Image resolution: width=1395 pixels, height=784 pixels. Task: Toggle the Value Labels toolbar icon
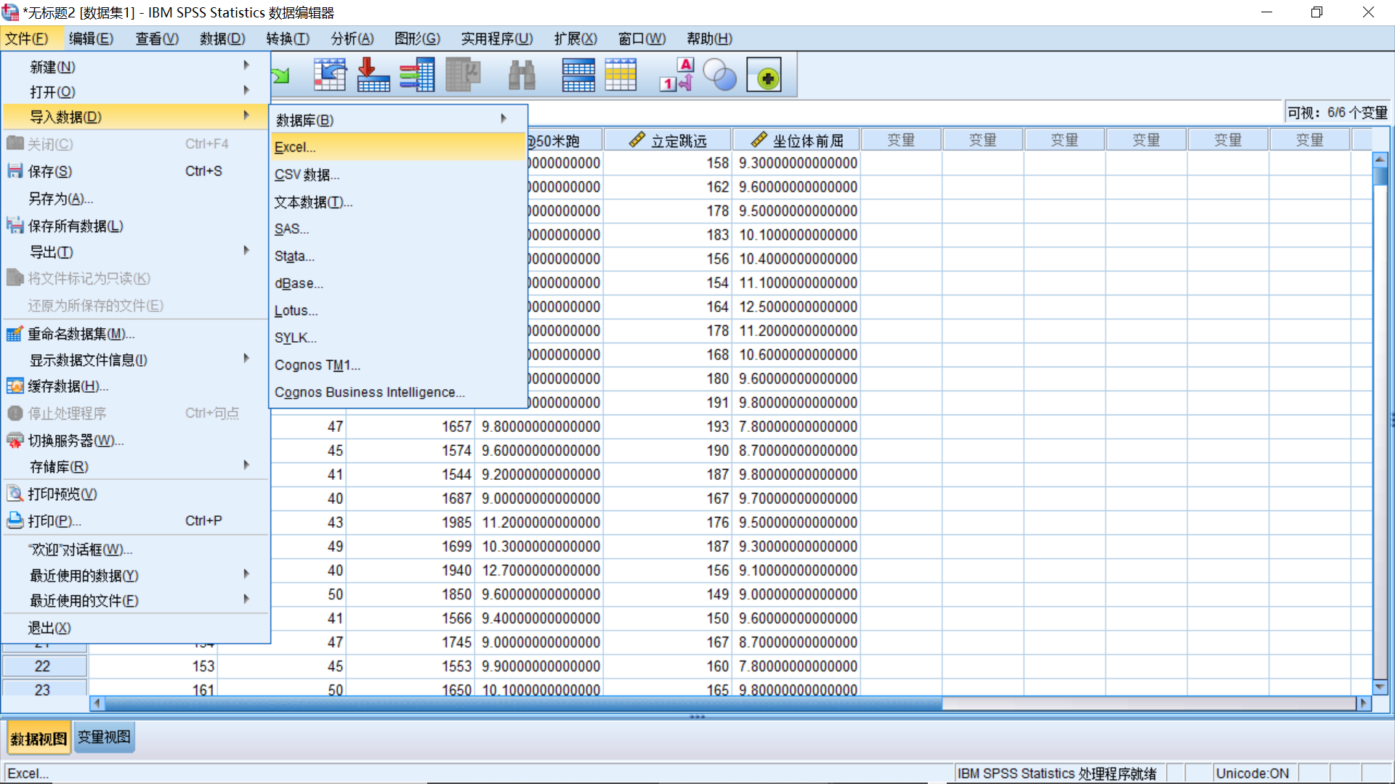click(677, 75)
